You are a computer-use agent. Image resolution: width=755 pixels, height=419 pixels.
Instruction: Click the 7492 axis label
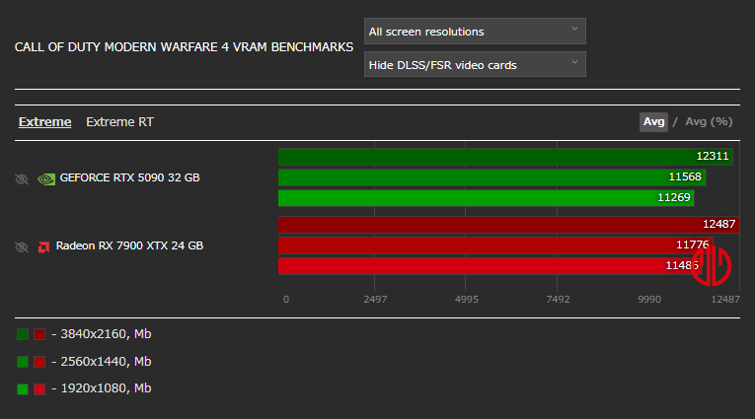pyautogui.click(x=558, y=300)
